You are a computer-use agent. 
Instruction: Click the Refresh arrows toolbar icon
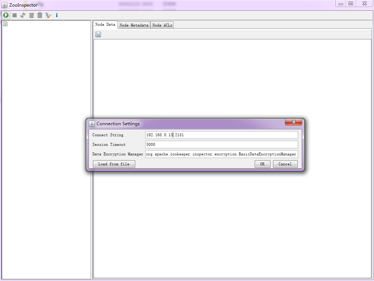pos(23,15)
